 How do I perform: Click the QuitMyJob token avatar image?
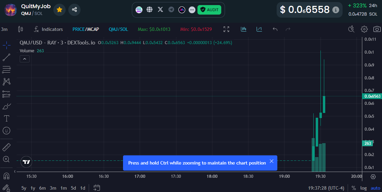[11, 10]
